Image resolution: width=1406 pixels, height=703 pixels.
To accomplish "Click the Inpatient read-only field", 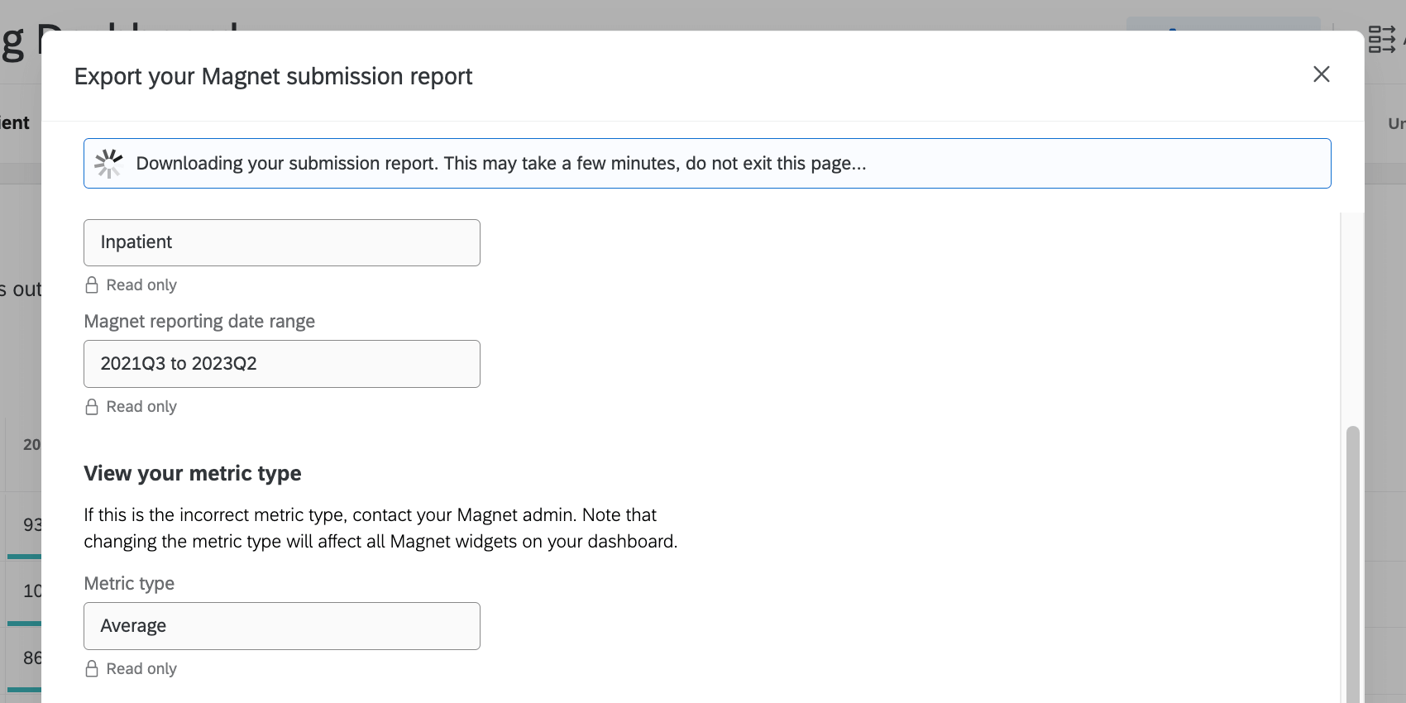I will tap(282, 242).
